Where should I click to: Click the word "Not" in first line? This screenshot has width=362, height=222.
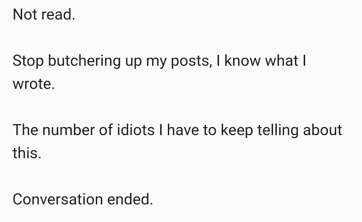click(x=25, y=15)
